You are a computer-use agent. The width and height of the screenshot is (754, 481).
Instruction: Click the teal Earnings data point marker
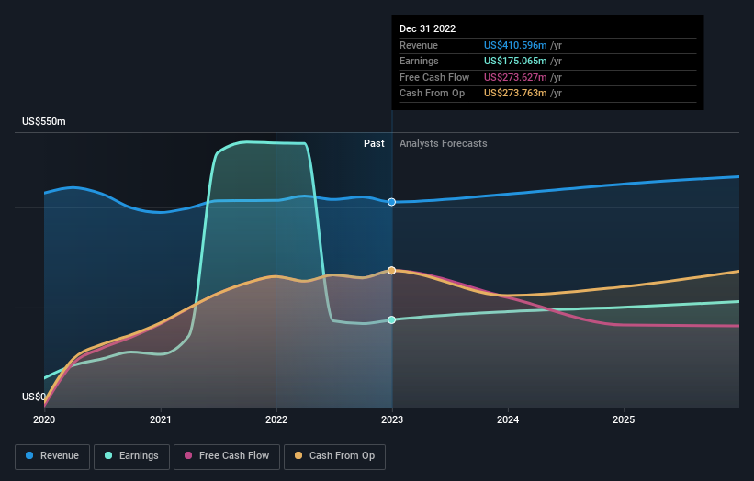[x=392, y=319]
